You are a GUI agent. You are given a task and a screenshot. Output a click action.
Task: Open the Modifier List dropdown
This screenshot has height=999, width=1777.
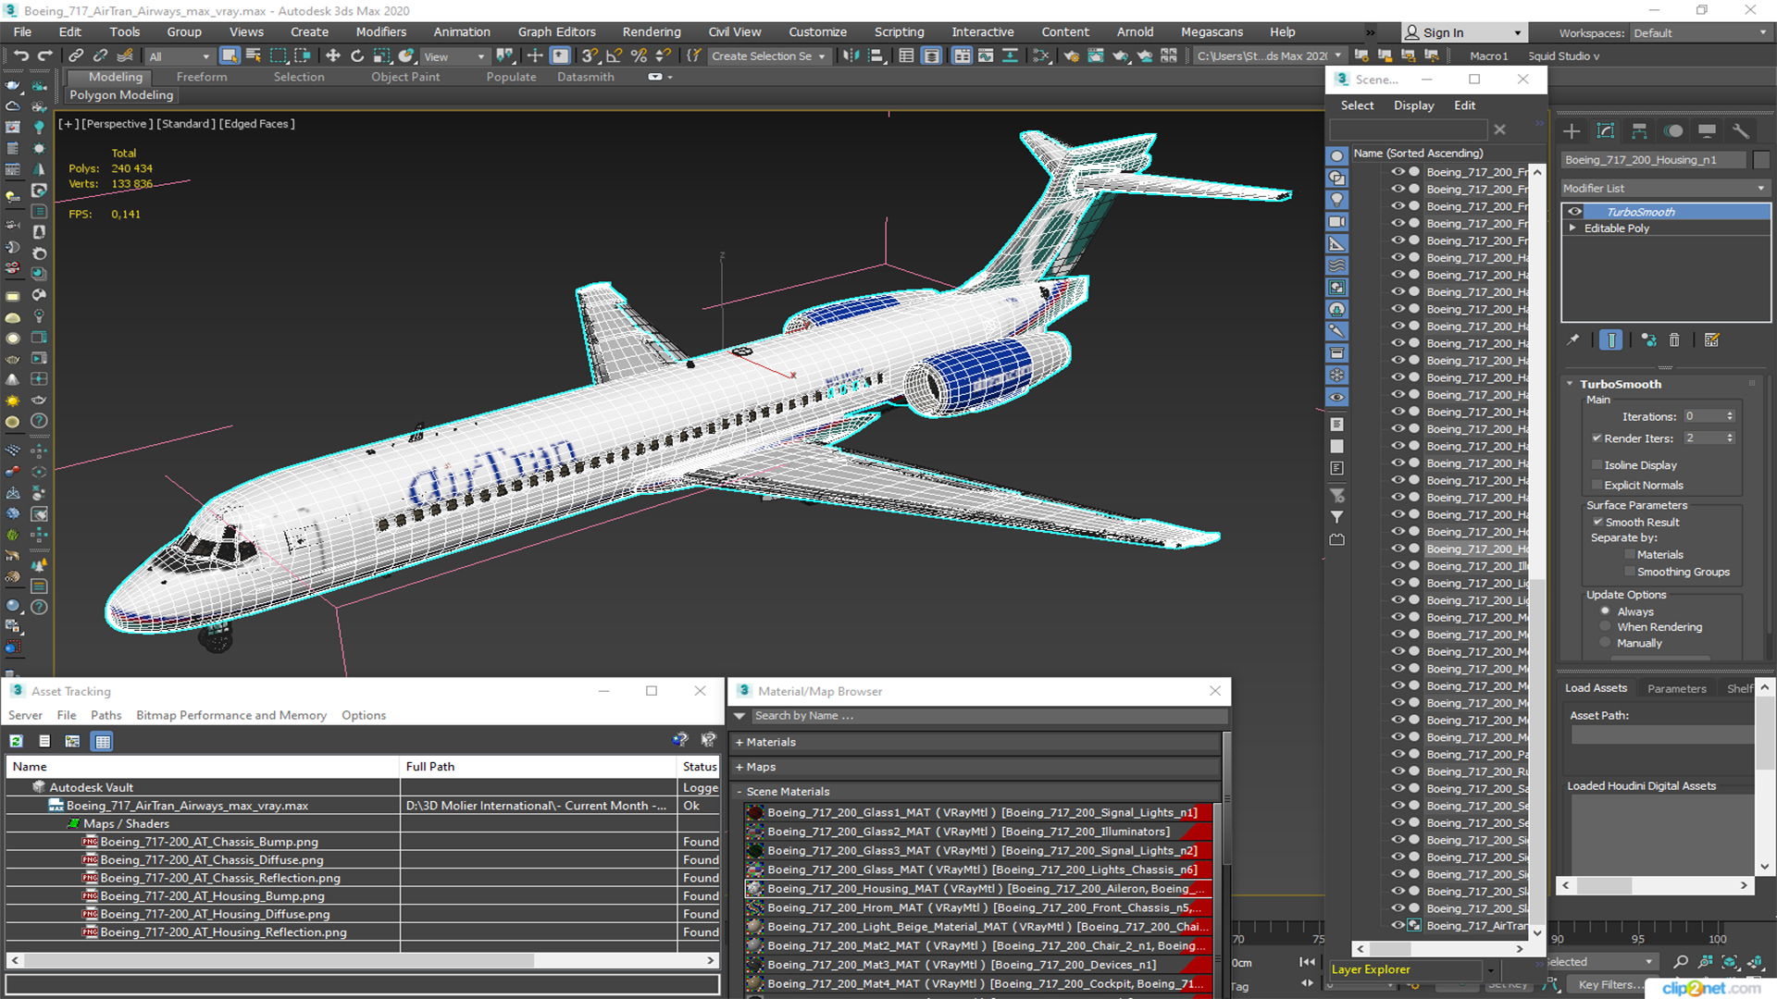[x=1664, y=189]
